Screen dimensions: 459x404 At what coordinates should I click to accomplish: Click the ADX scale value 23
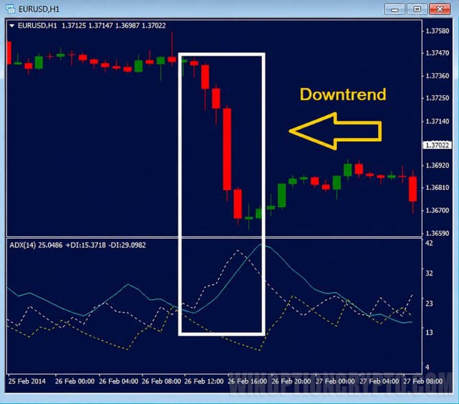click(429, 303)
